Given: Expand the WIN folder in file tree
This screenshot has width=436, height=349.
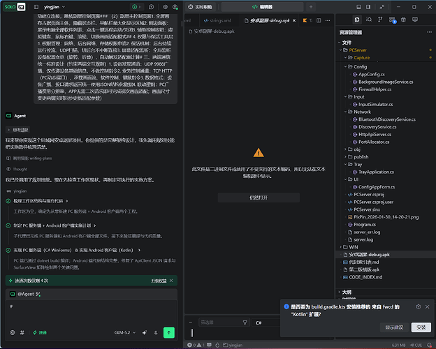Looking at the screenshot, I should 354,247.
